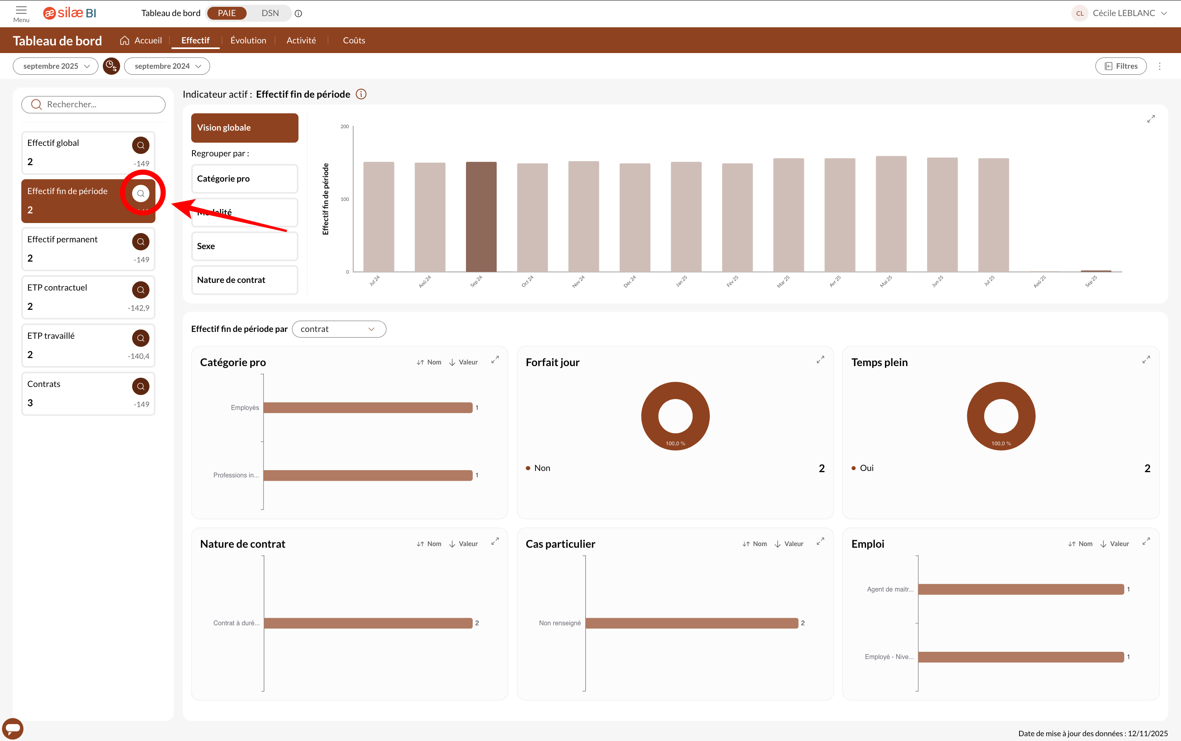Switch to the Évolution tab
The height and width of the screenshot is (741, 1181).
(x=248, y=40)
